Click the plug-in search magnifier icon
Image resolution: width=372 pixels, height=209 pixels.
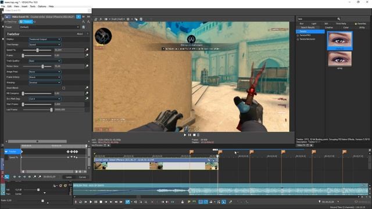click(x=339, y=19)
